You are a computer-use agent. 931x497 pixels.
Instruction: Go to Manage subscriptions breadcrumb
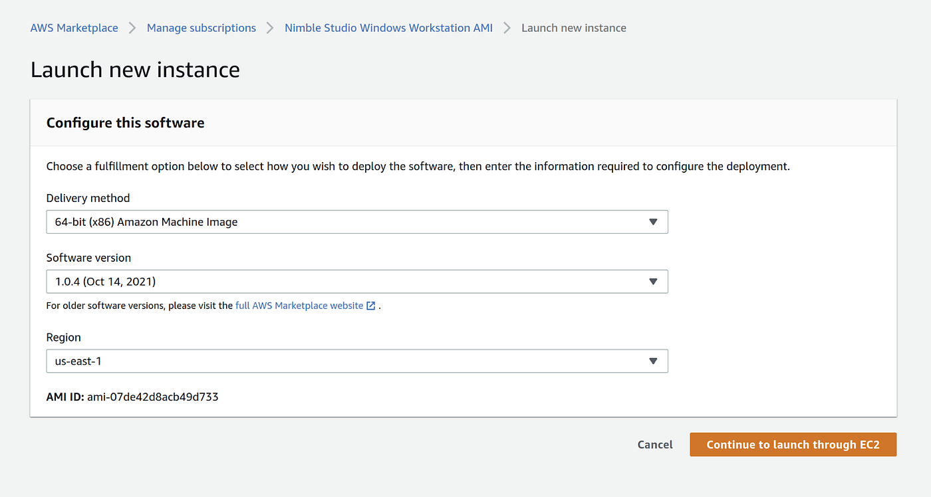click(x=201, y=28)
